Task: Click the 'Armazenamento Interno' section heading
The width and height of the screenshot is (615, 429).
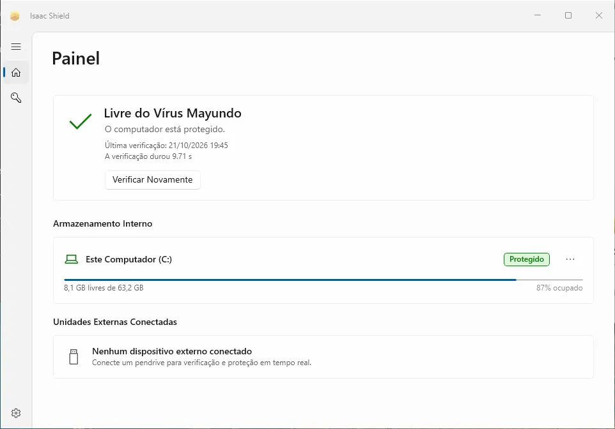Action: pos(103,223)
